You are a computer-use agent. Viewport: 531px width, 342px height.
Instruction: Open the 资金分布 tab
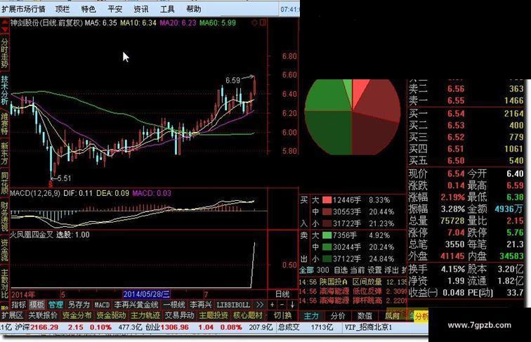pyautogui.click(x=77, y=315)
